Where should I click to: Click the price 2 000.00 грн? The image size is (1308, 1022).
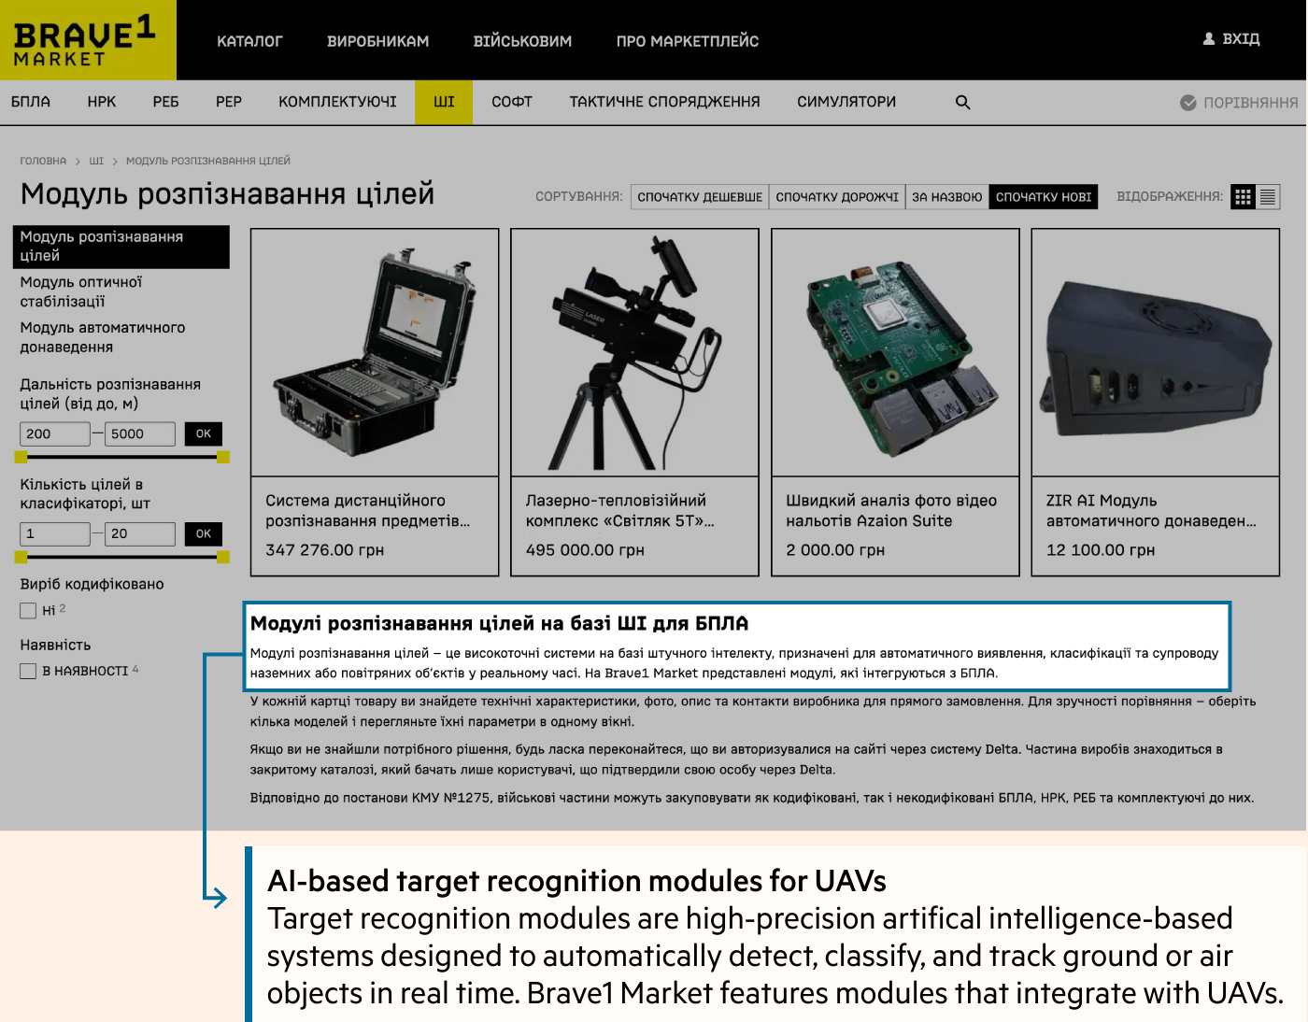835,550
